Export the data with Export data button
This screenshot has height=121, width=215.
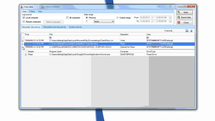click(184, 17)
